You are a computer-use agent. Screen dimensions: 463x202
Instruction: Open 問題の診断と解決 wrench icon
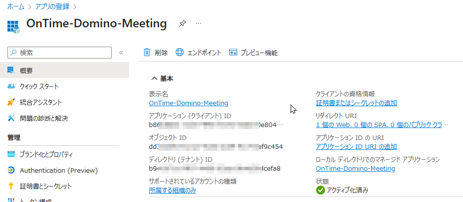click(11, 119)
